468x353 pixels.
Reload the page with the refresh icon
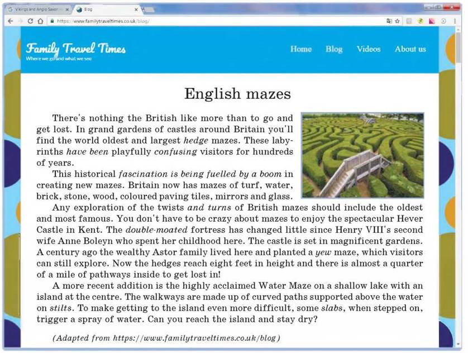pyautogui.click(x=30, y=21)
